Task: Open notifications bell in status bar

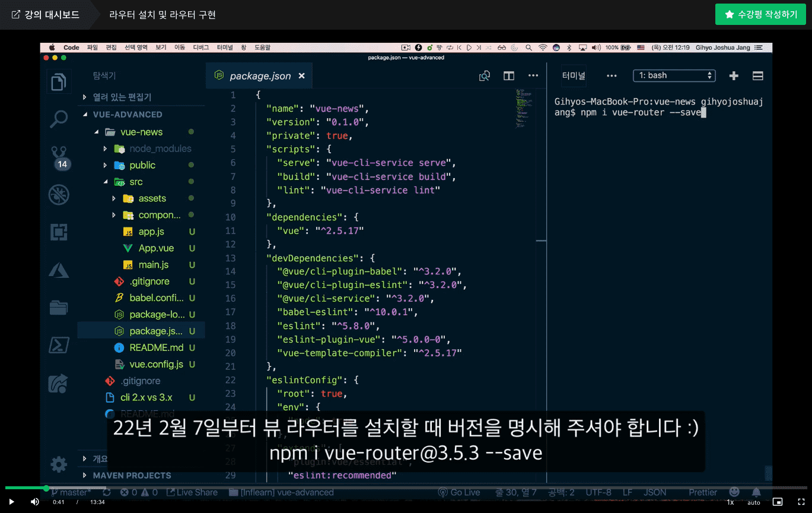Action: pos(756,492)
